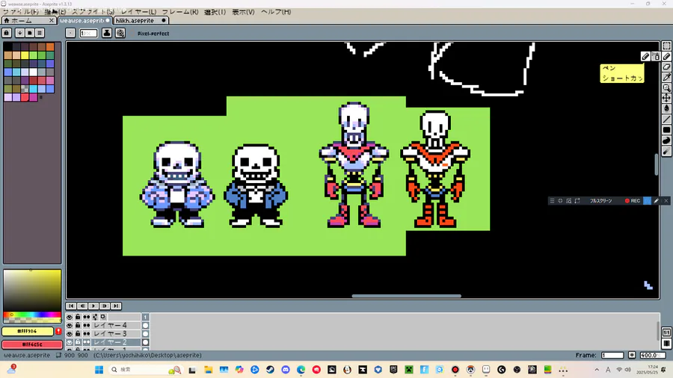Screen dimensions: 673x378
Task: Click the orange palette swatch in top row
Action: [50, 47]
